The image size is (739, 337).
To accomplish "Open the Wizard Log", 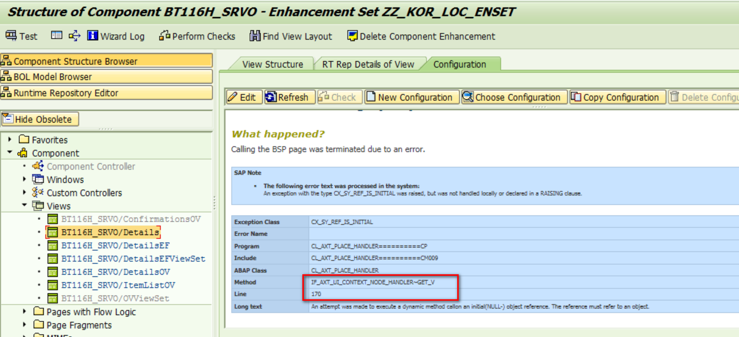I will click(x=116, y=36).
